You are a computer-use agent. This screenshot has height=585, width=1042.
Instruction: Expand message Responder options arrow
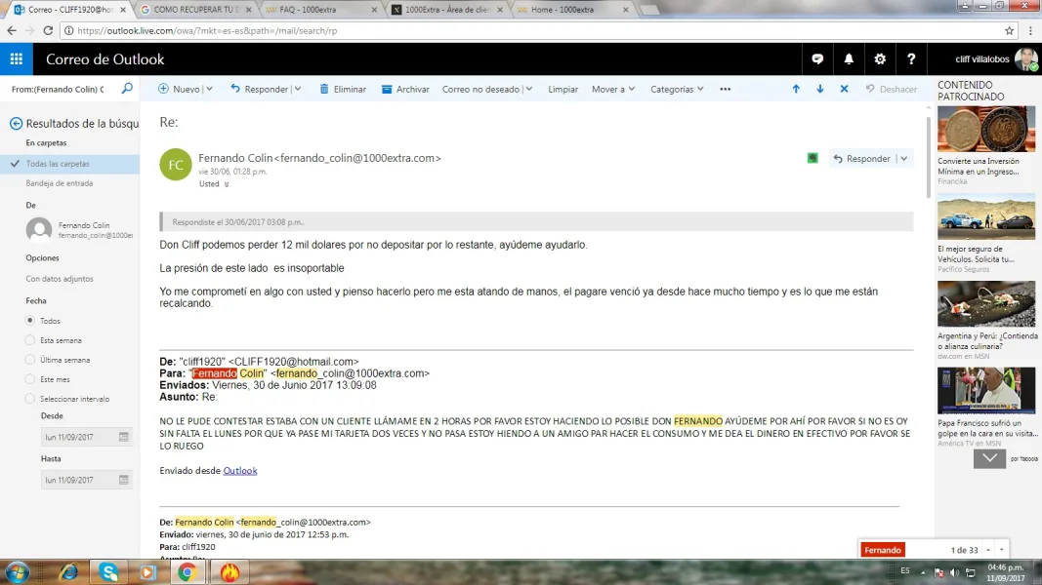tap(903, 159)
